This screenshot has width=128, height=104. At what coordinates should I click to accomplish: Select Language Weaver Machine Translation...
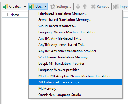pos(76,32)
